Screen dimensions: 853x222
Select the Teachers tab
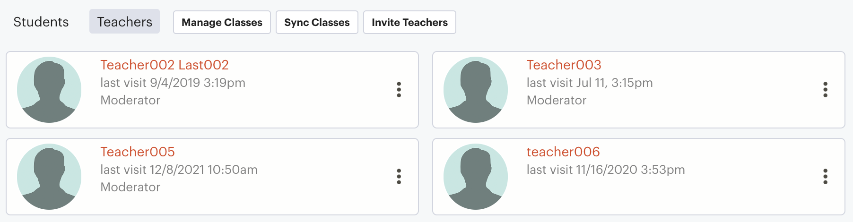[x=125, y=22]
